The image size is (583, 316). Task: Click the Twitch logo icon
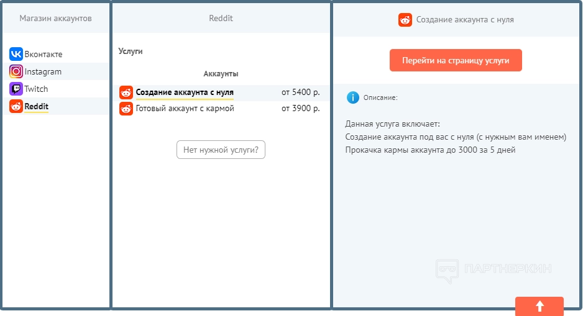pos(16,89)
